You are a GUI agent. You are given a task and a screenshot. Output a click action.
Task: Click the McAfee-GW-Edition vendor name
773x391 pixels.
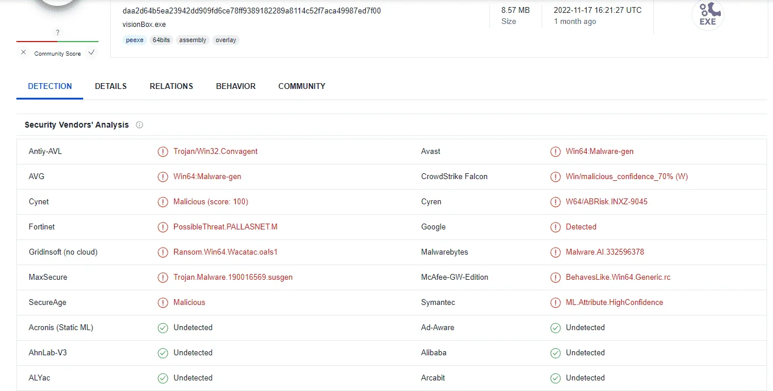(455, 277)
